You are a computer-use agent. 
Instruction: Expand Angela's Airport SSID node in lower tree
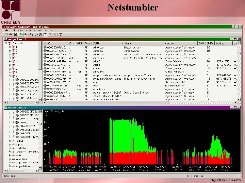click(x=10, y=151)
